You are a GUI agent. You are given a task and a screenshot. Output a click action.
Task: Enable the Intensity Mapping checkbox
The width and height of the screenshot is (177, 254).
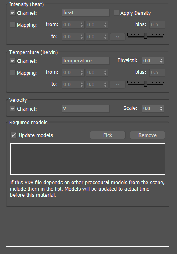(x=13, y=25)
